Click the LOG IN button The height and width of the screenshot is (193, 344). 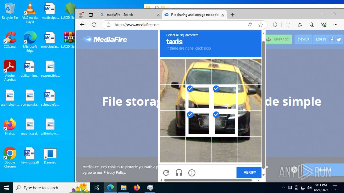tap(321, 39)
